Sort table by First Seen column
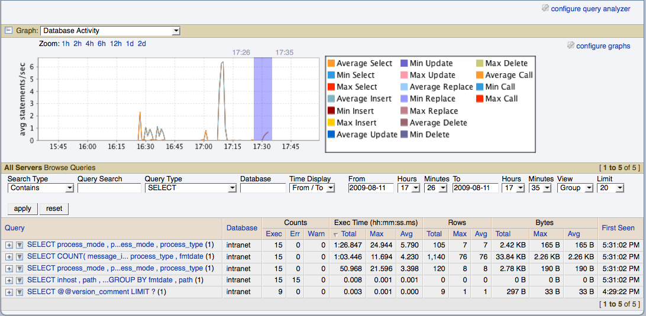 point(618,227)
